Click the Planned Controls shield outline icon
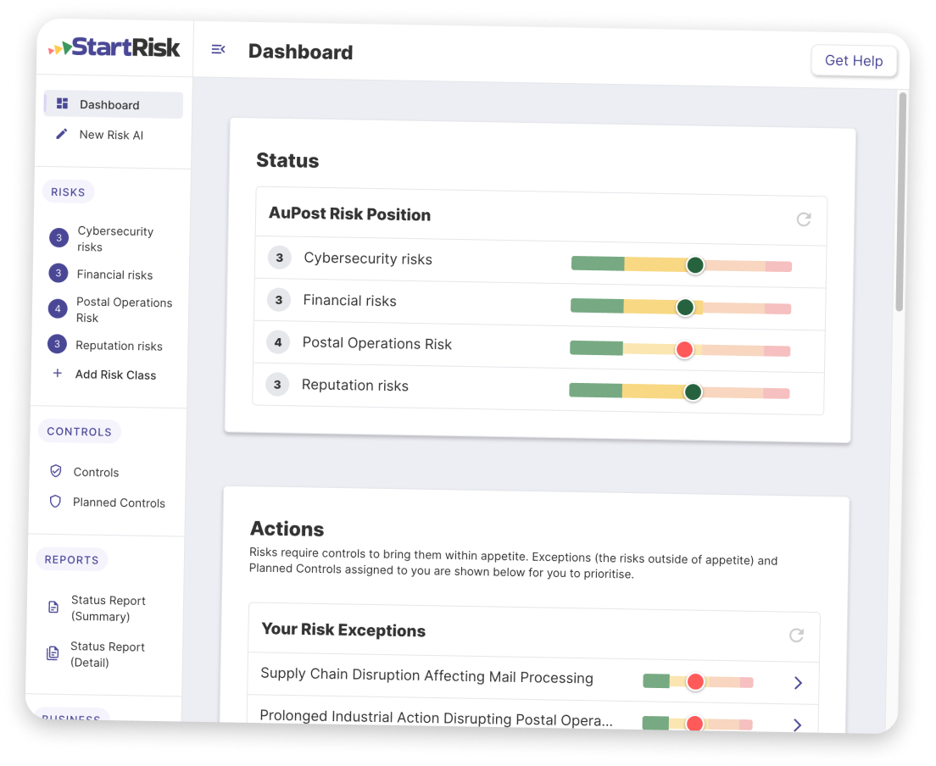Image resolution: width=936 pixels, height=766 pixels. pos(54,502)
